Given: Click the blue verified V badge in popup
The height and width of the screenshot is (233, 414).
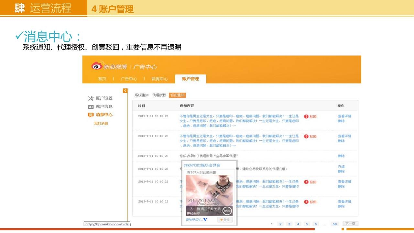Looking at the screenshot, I should (x=205, y=220).
